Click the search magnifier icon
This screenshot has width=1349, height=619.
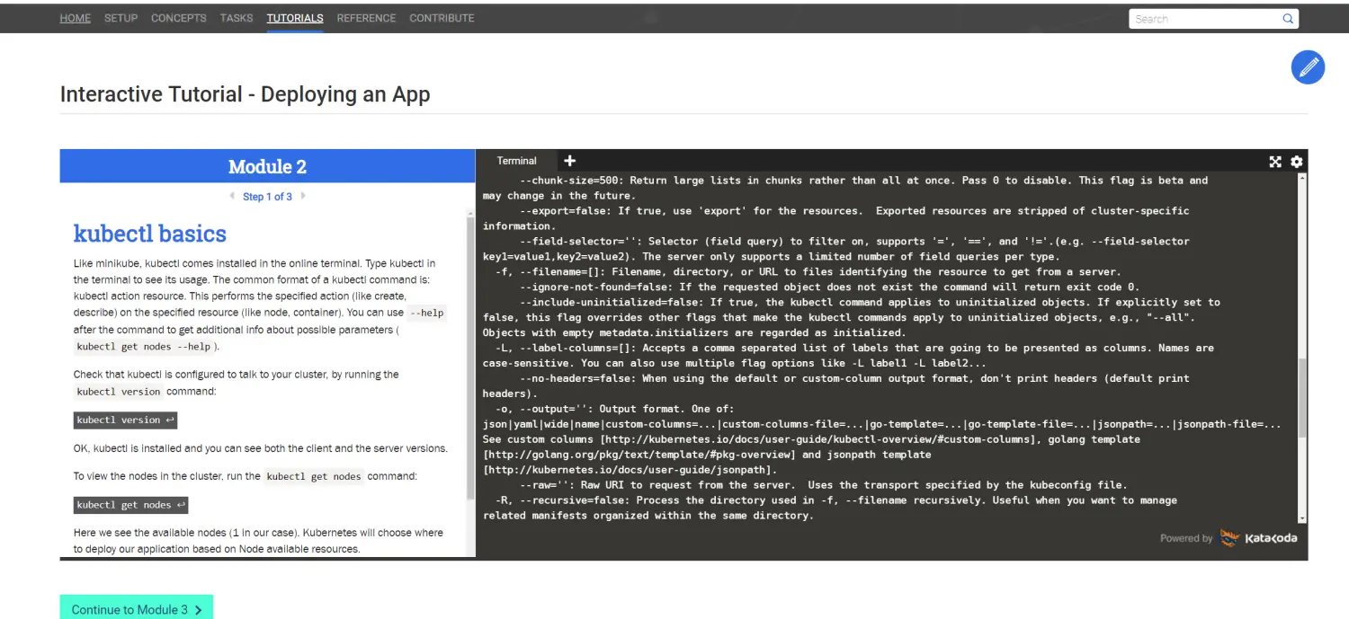tap(1288, 19)
